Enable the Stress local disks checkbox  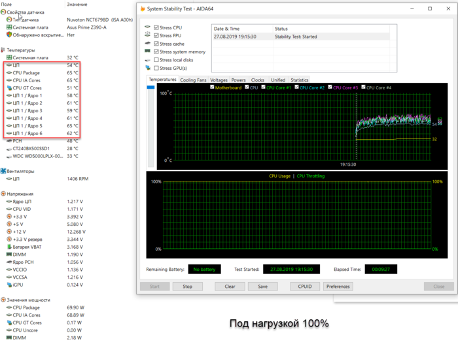tap(156, 60)
